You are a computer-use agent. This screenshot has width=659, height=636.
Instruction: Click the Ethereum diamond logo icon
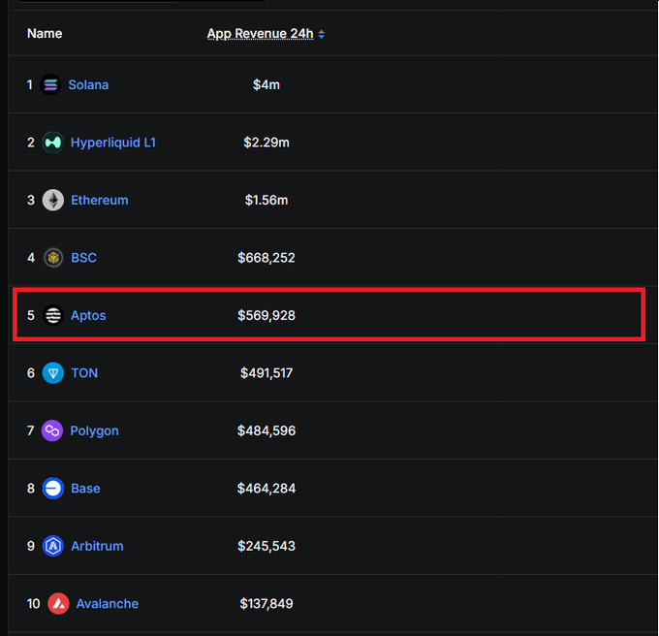[53, 201]
